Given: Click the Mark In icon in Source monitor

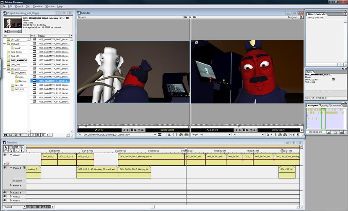Looking at the screenshot, I should 173,134.
